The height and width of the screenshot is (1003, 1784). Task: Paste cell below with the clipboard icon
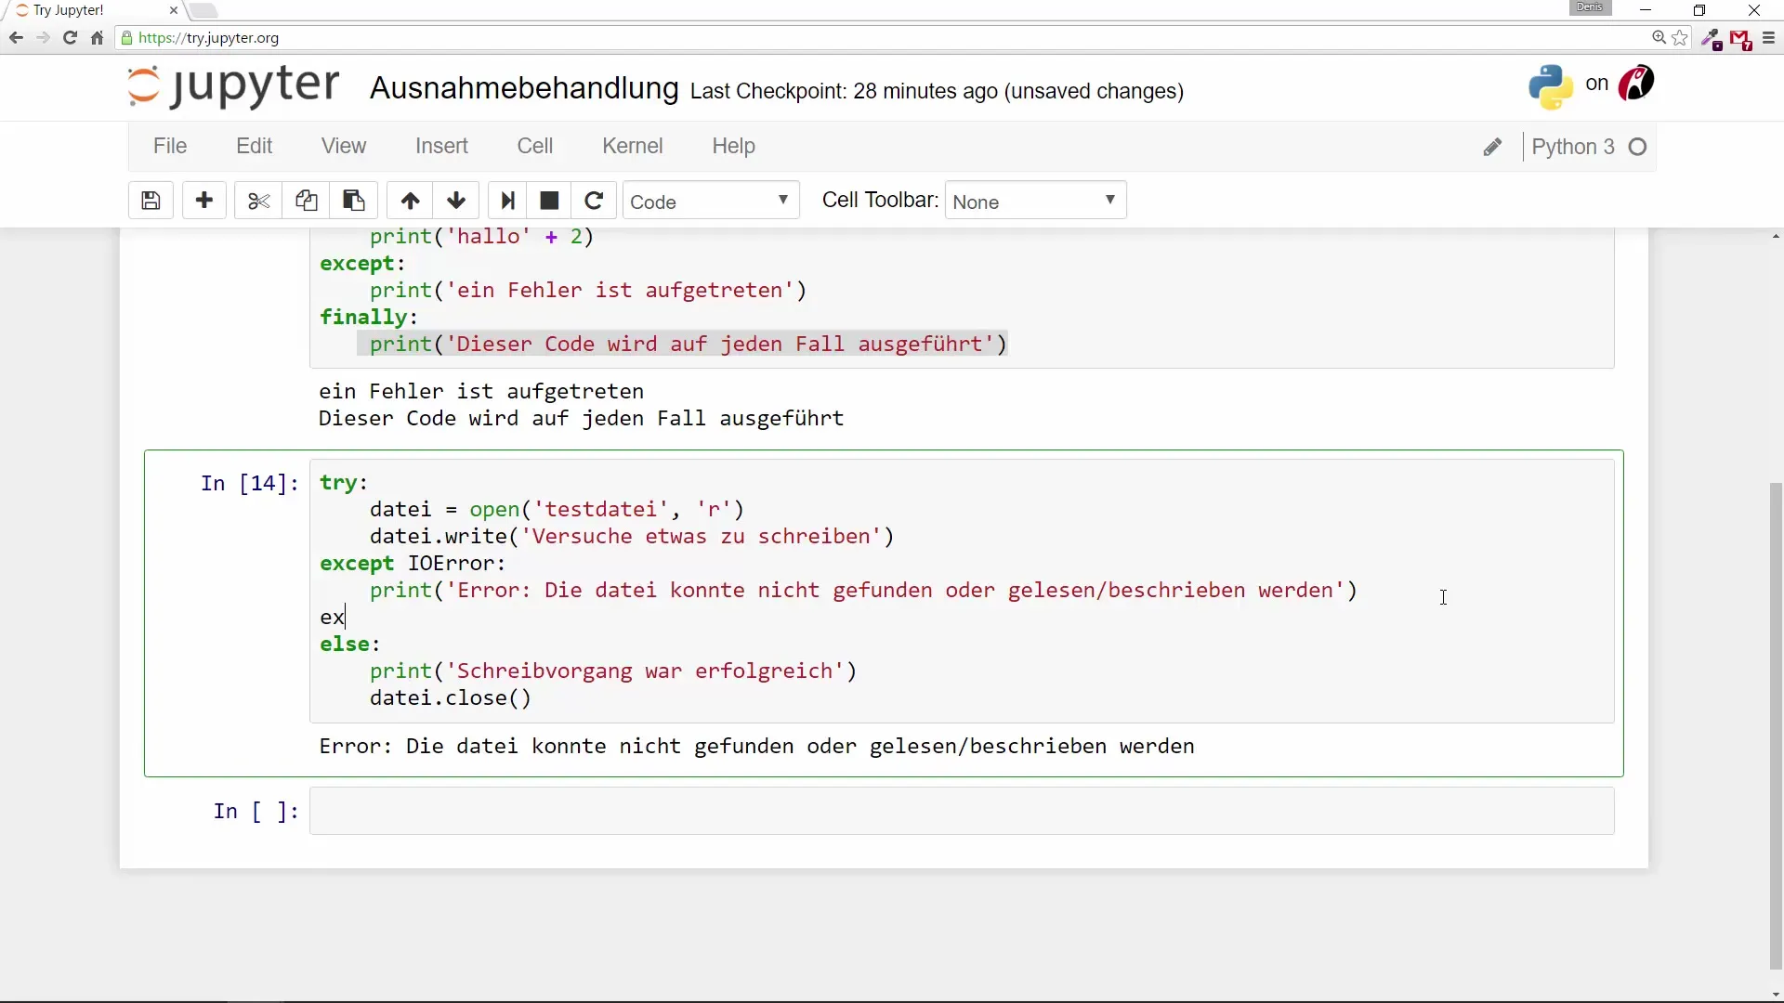pyautogui.click(x=353, y=201)
